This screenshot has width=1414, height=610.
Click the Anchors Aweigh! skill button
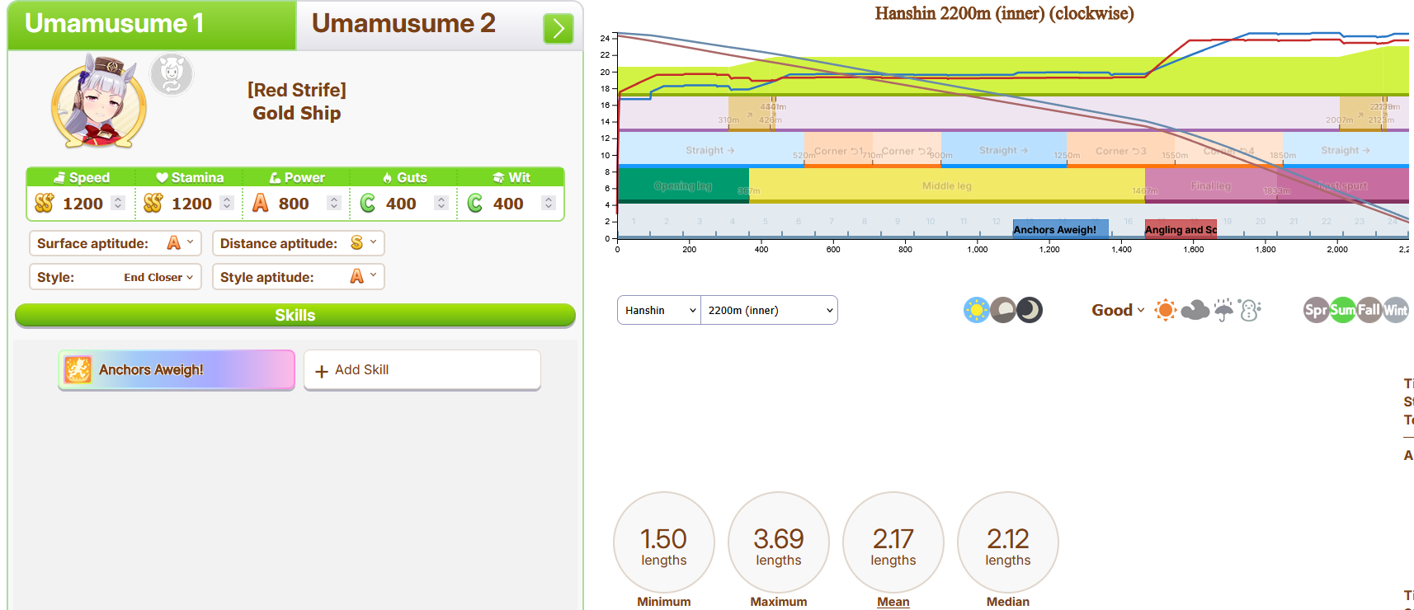coord(177,370)
